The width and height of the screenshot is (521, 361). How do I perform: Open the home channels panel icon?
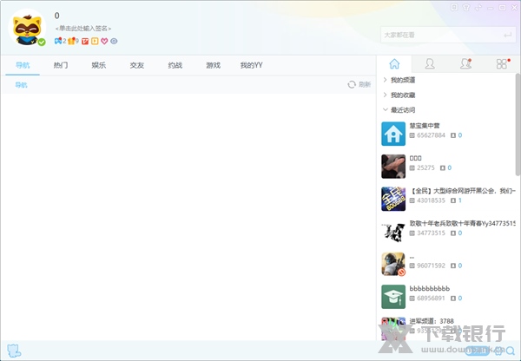click(394, 64)
